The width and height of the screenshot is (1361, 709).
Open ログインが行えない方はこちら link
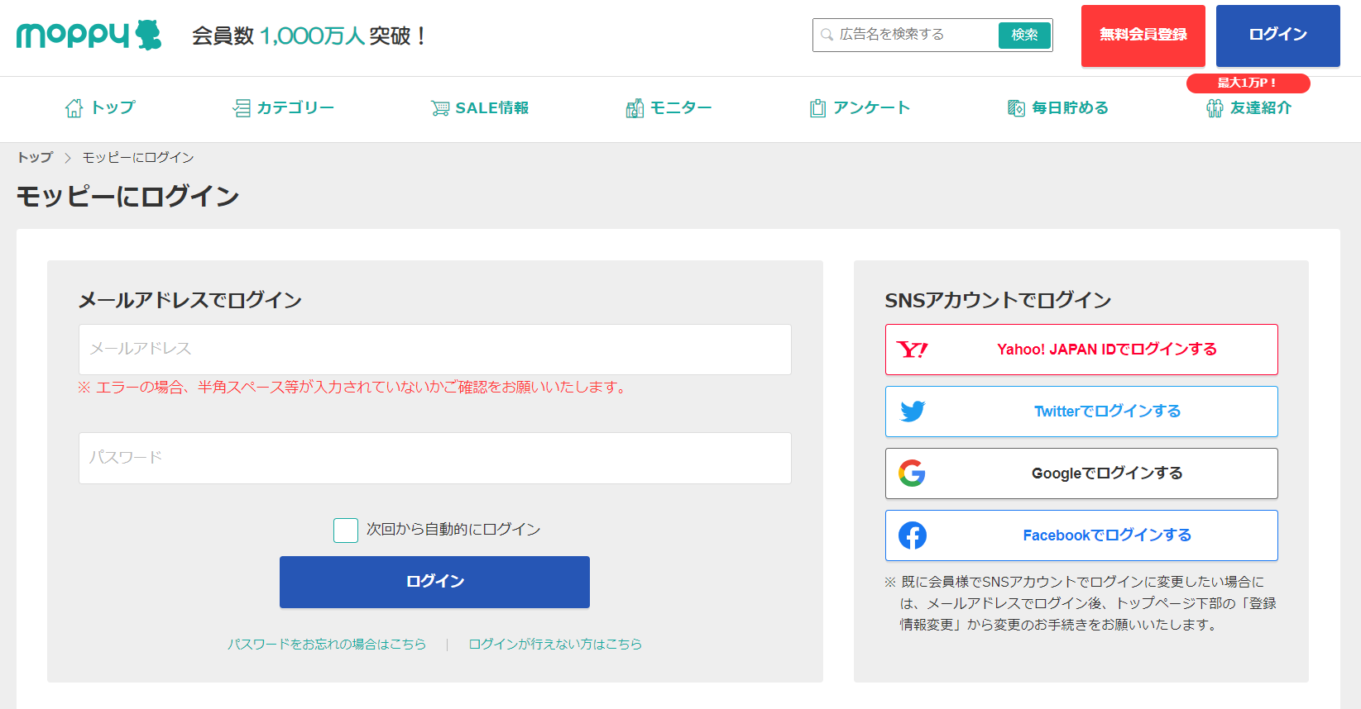point(555,644)
